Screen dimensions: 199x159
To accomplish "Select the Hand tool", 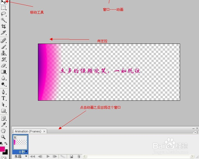I will click(3, 131).
